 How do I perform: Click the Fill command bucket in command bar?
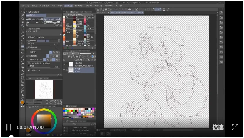(129, 9)
